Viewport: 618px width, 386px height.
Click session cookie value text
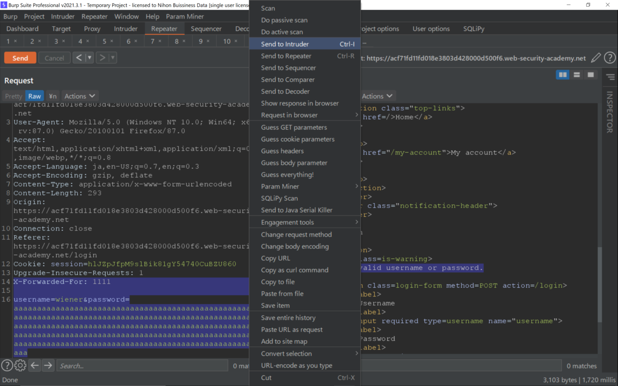pos(162,264)
